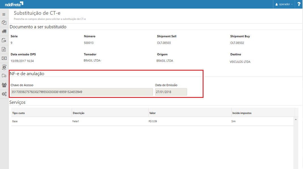
Task: Open the document page sidebar icon
Action: pos(4,49)
